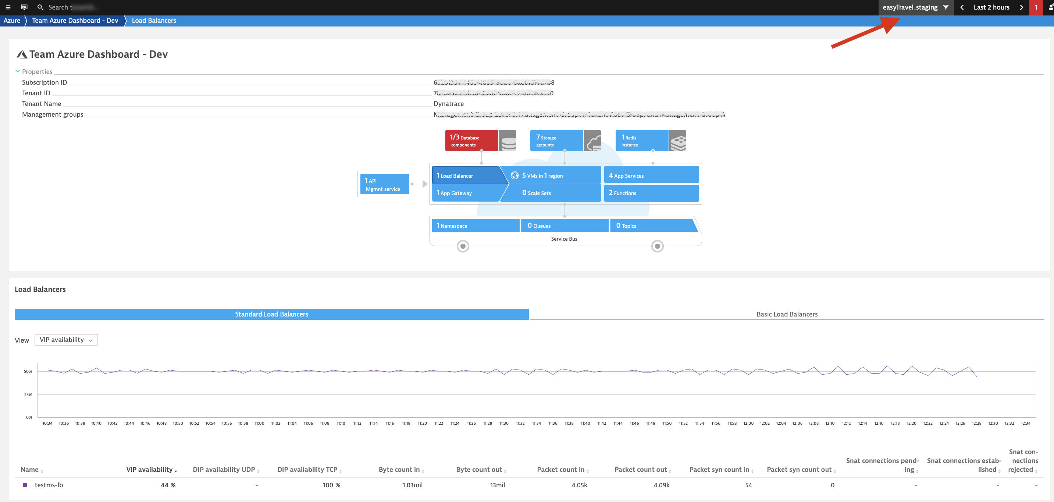1054x502 pixels.
Task: Open the 4 App Services tile
Action: 651,175
